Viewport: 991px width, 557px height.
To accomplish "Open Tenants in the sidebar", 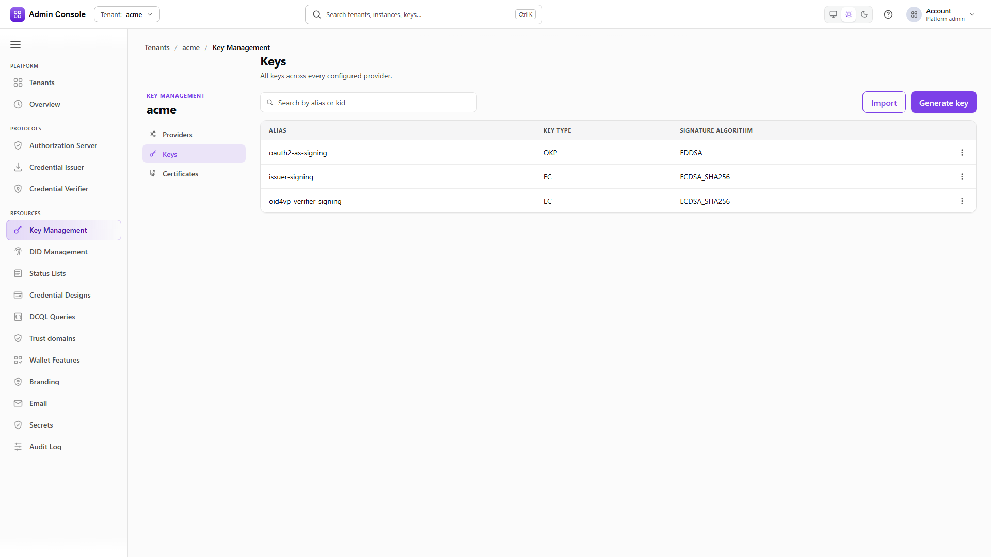I will click(x=63, y=83).
